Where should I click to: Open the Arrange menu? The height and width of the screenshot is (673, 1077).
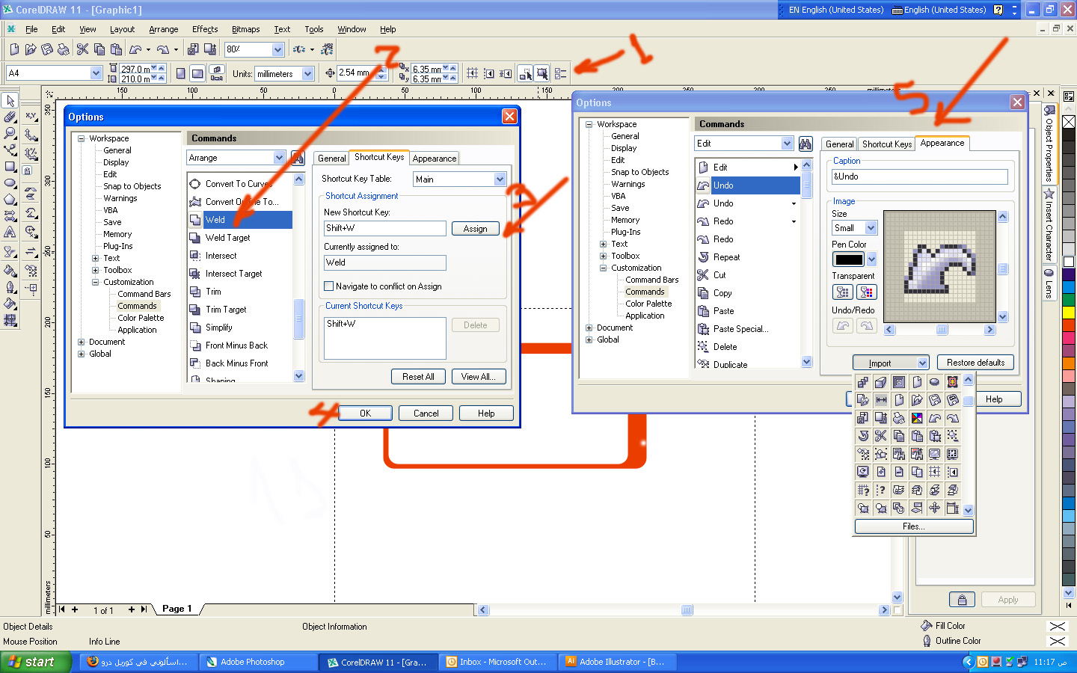[164, 29]
